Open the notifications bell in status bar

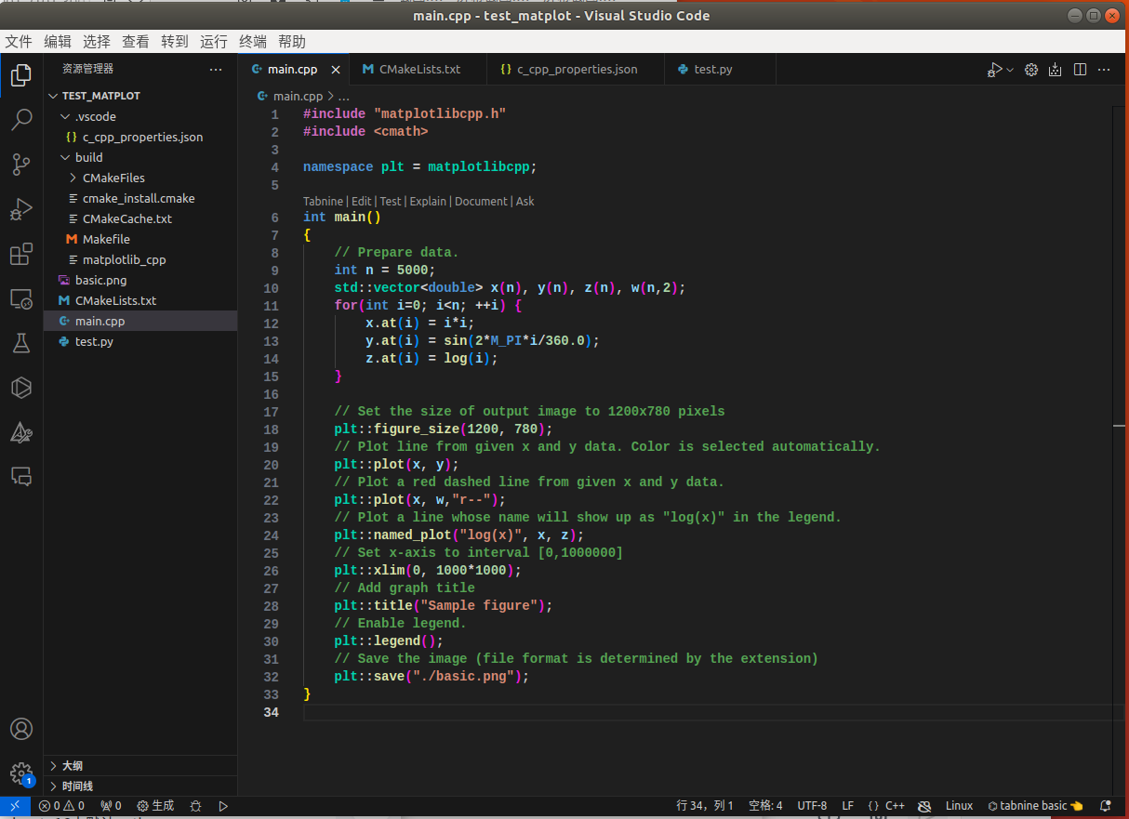pos(1105,805)
